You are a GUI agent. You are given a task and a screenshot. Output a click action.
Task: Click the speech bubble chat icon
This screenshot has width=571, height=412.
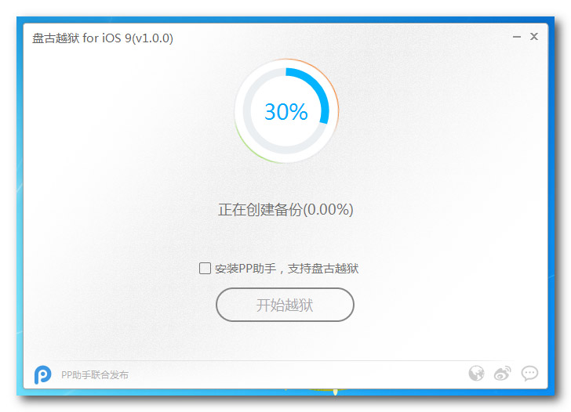pos(529,374)
